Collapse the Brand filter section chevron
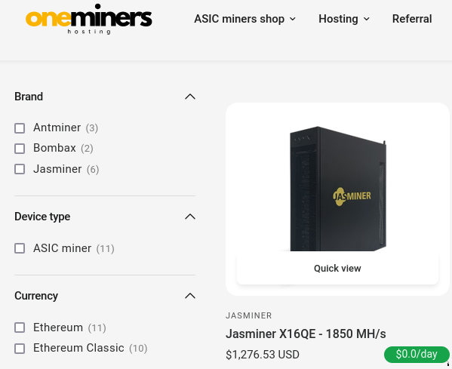452x369 pixels. pos(190,97)
